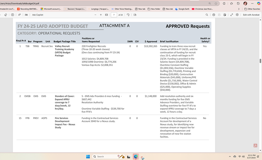Open Task View on the taskbar
Image resolution: width=262 pixels, height=160 pixels.
(129, 157)
